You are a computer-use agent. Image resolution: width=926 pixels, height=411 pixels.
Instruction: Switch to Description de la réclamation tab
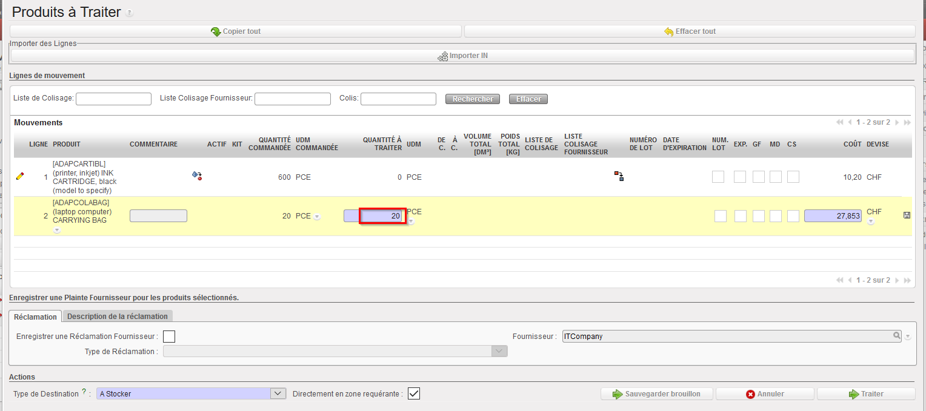click(118, 316)
